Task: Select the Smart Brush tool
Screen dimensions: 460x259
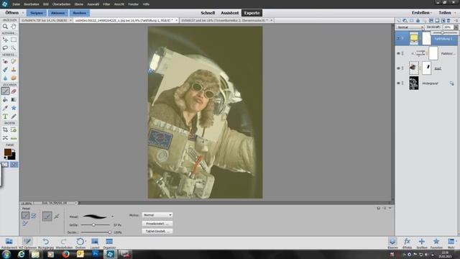Action: click(x=5, y=70)
